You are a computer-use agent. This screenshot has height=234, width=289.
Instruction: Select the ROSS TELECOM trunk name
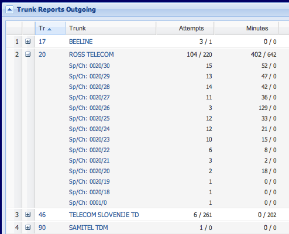point(91,54)
